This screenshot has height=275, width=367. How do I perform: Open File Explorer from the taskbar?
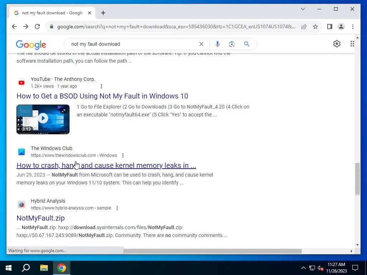point(44,268)
